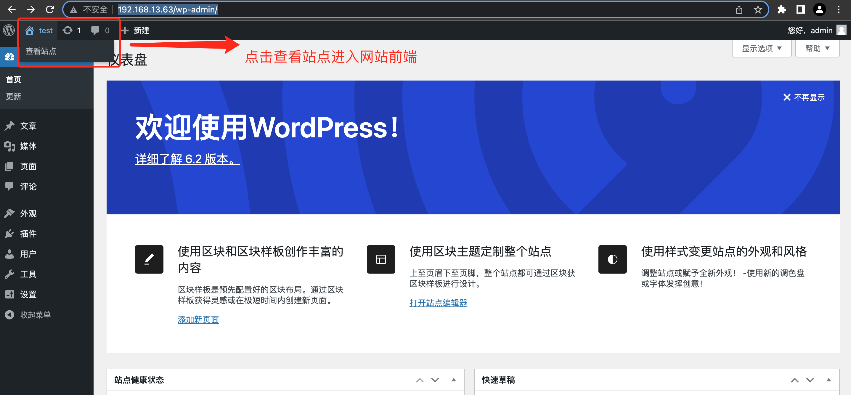Move 快速草稿 panel down with chevron

tap(810, 380)
